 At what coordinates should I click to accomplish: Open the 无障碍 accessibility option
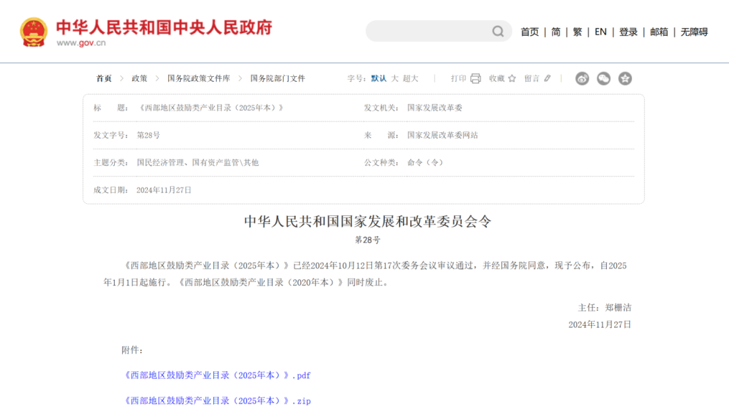tap(694, 32)
